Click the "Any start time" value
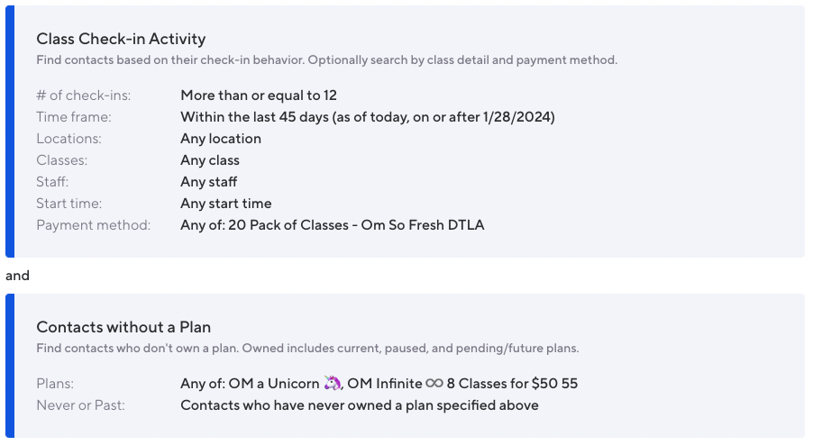This screenshot has width=813, height=445. (226, 204)
